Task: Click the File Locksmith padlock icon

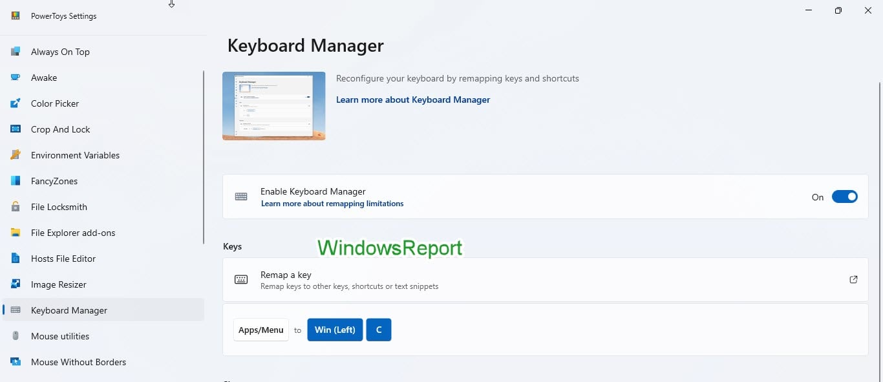Action: [16, 207]
